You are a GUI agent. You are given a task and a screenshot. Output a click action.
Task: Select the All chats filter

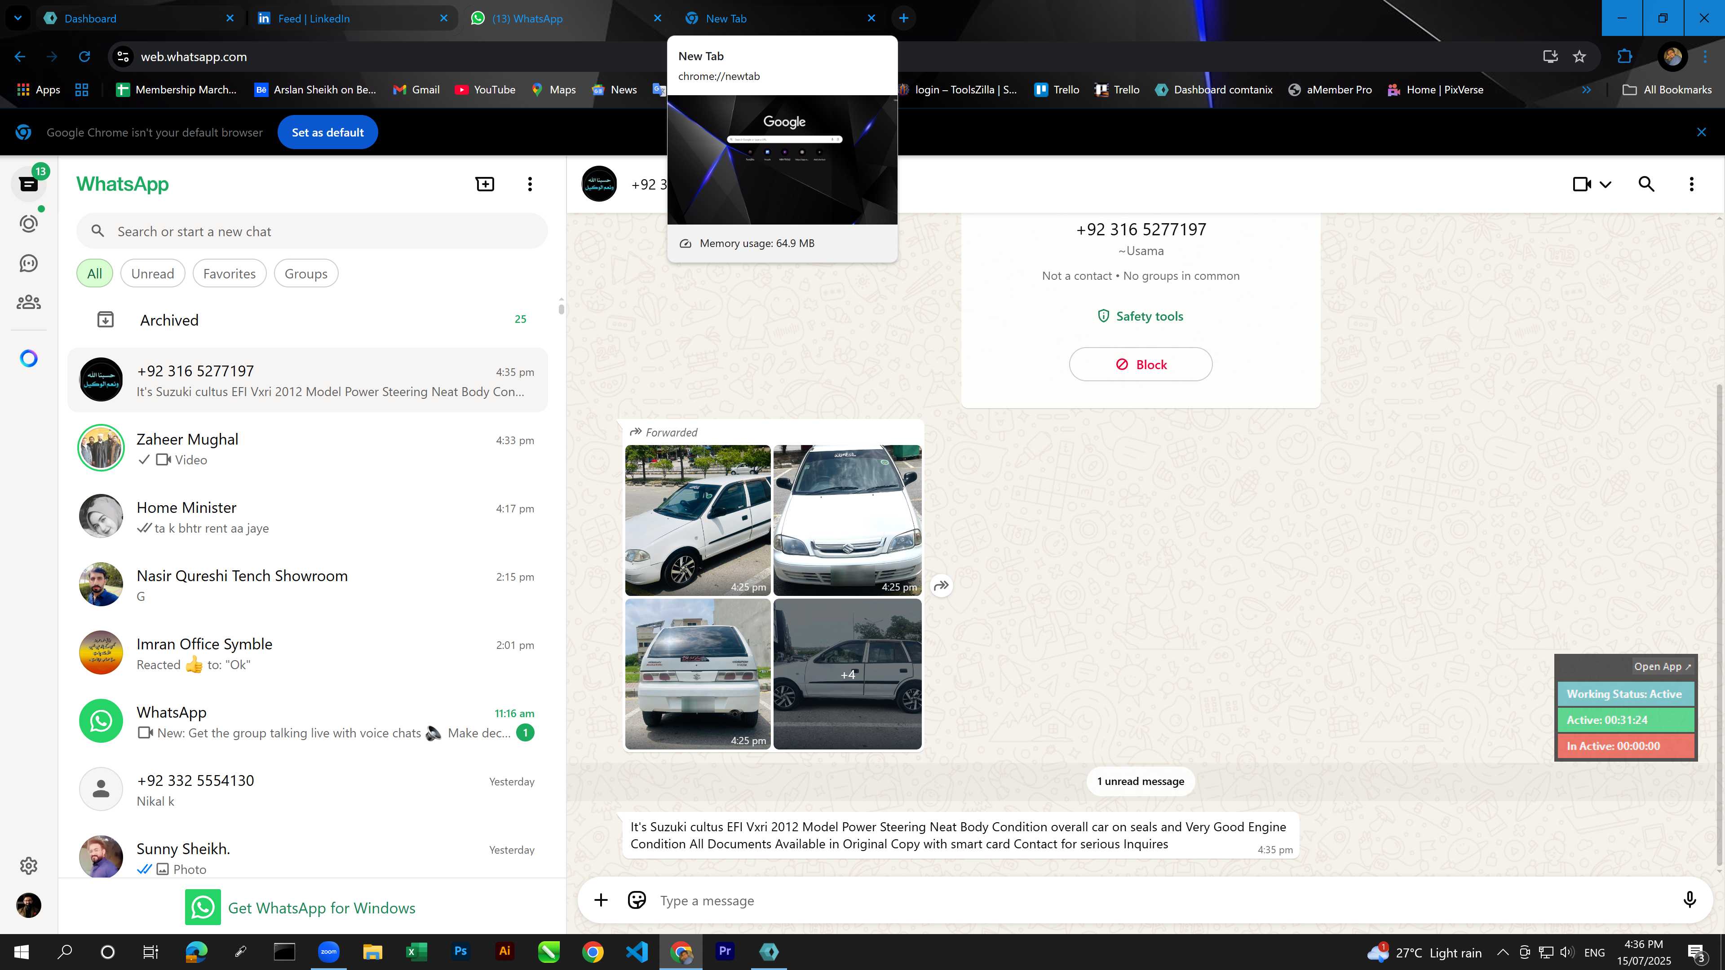94,274
